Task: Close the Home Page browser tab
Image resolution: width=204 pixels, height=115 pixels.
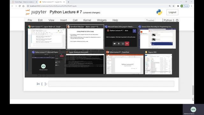Action: pyautogui.click(x=36, y=2)
